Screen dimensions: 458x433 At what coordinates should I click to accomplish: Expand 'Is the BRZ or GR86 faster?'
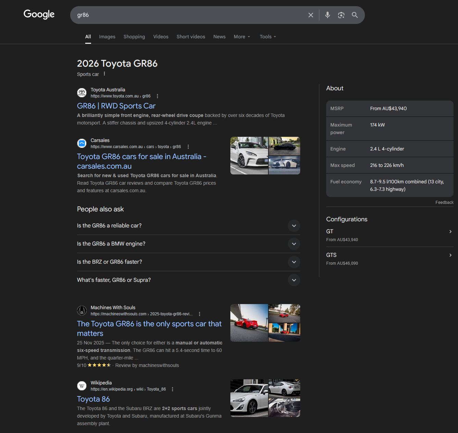point(189,262)
